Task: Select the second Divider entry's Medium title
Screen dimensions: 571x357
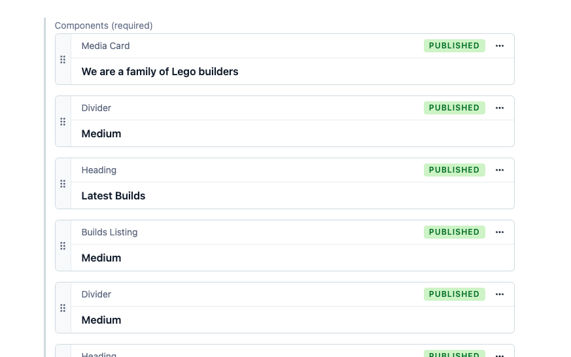Action: tap(101, 320)
